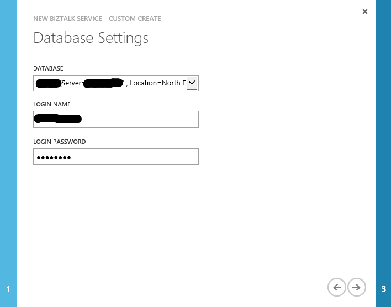
Task: Jump to wizard step 3
Action: [x=383, y=289]
